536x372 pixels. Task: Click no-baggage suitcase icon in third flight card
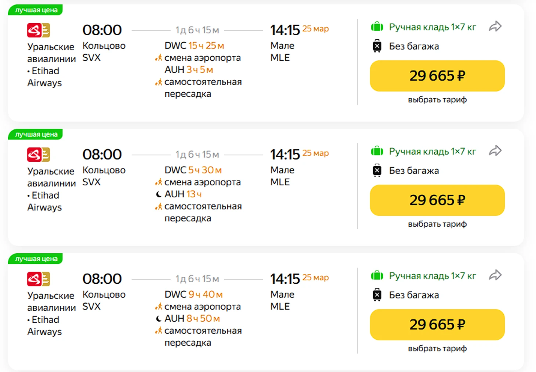pos(377,295)
